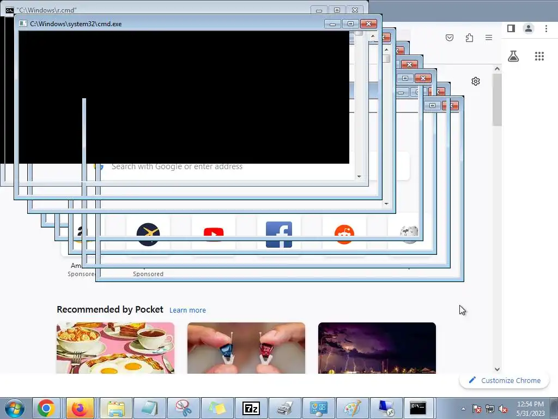Open the Firefox extensions puzzle icon
The width and height of the screenshot is (558, 419).
pyautogui.click(x=469, y=38)
